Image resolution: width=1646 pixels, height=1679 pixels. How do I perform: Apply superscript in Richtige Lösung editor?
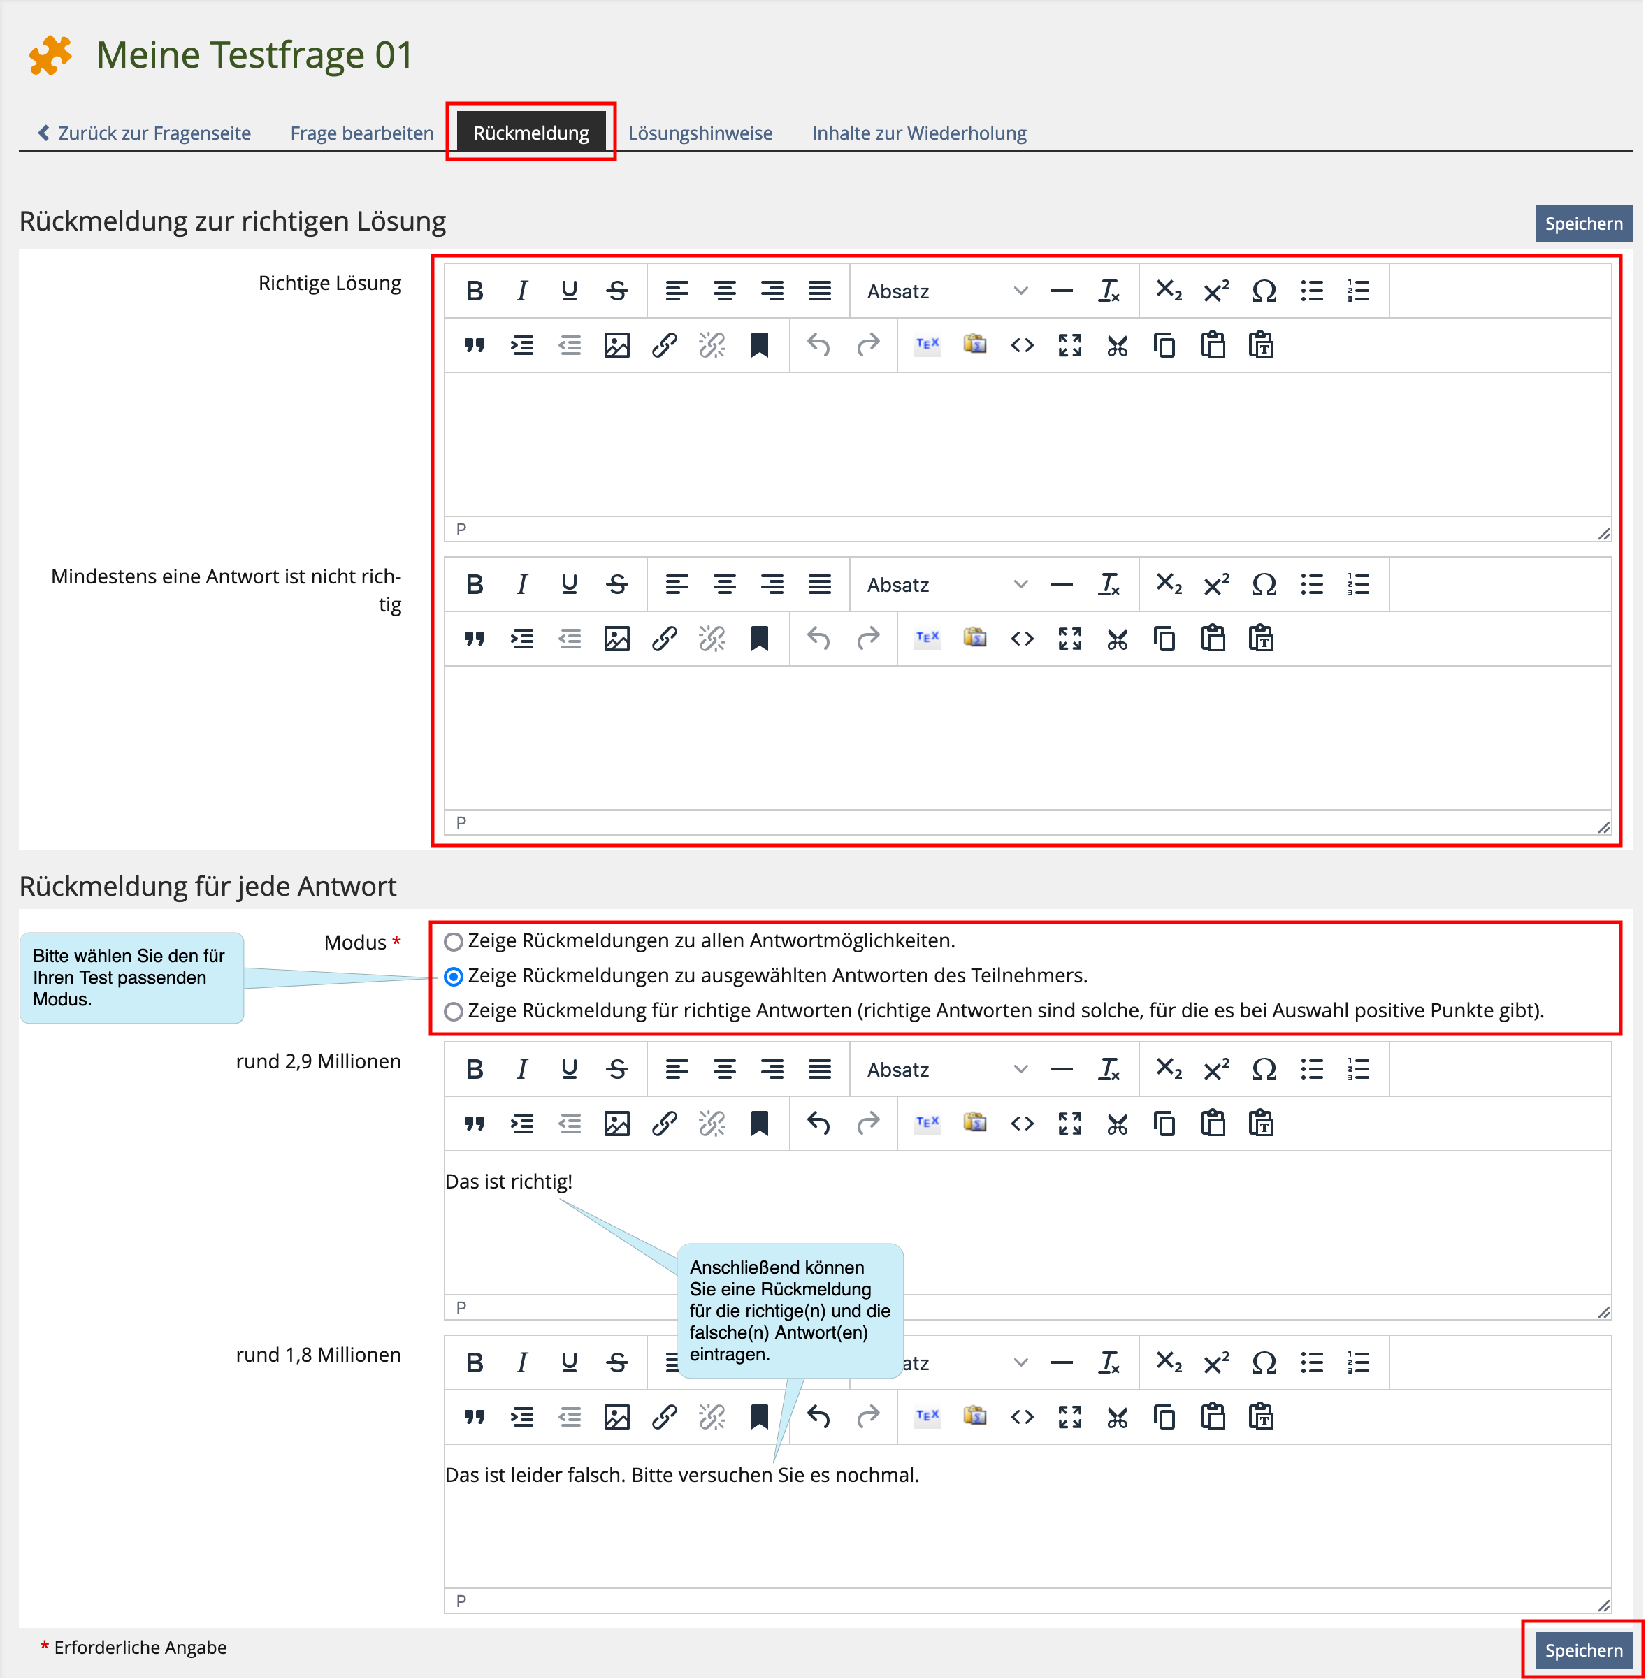pyautogui.click(x=1216, y=291)
